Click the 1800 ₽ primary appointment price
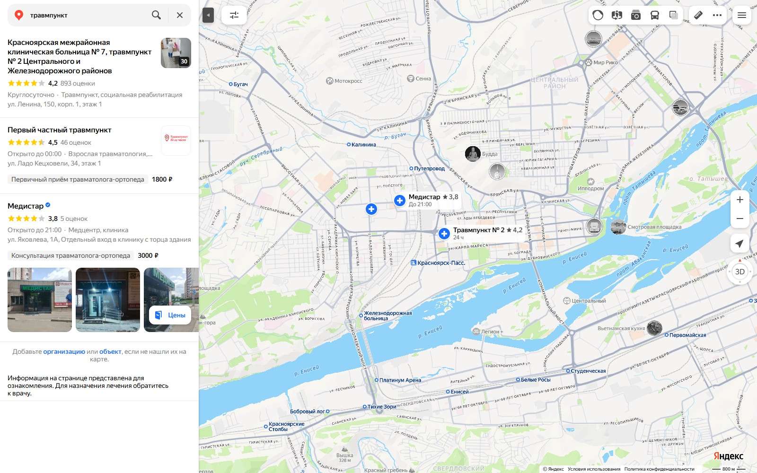 [162, 179]
